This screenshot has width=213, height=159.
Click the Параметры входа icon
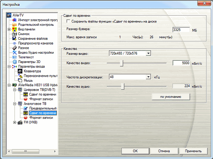tap(15, 66)
